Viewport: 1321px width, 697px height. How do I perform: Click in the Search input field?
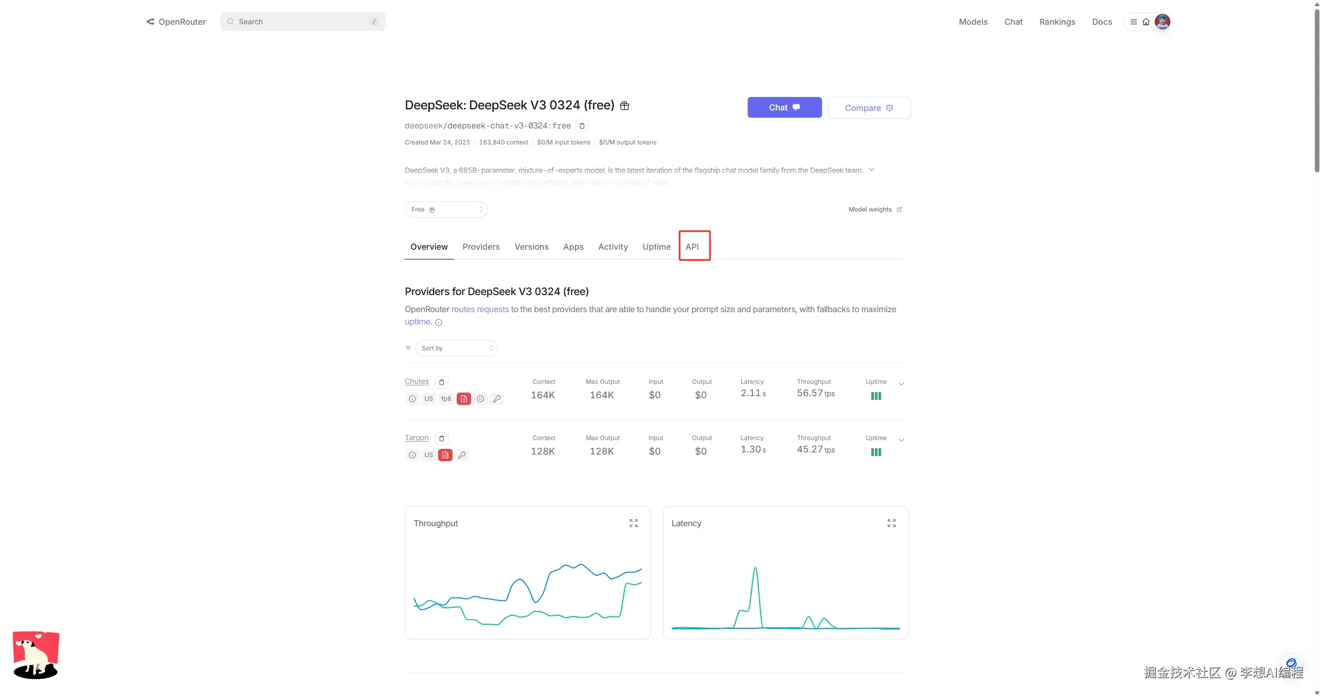[x=302, y=22]
